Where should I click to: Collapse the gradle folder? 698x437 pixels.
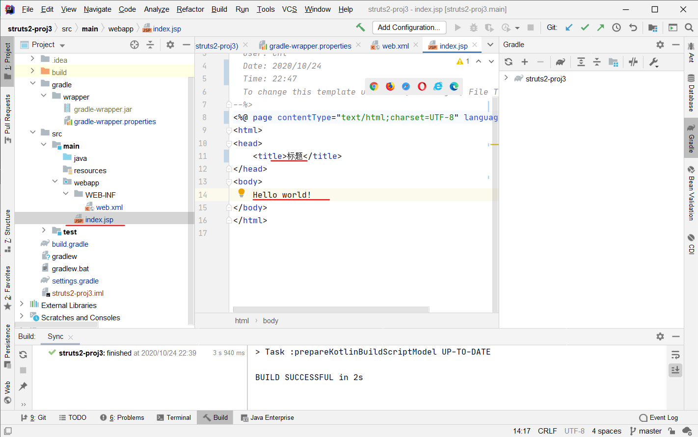[x=32, y=83]
